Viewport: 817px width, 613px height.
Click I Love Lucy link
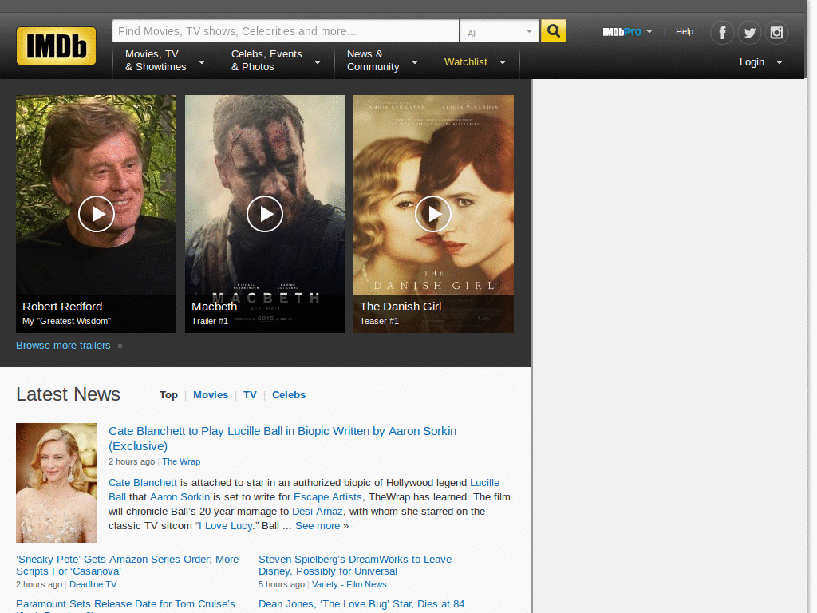pyautogui.click(x=226, y=526)
